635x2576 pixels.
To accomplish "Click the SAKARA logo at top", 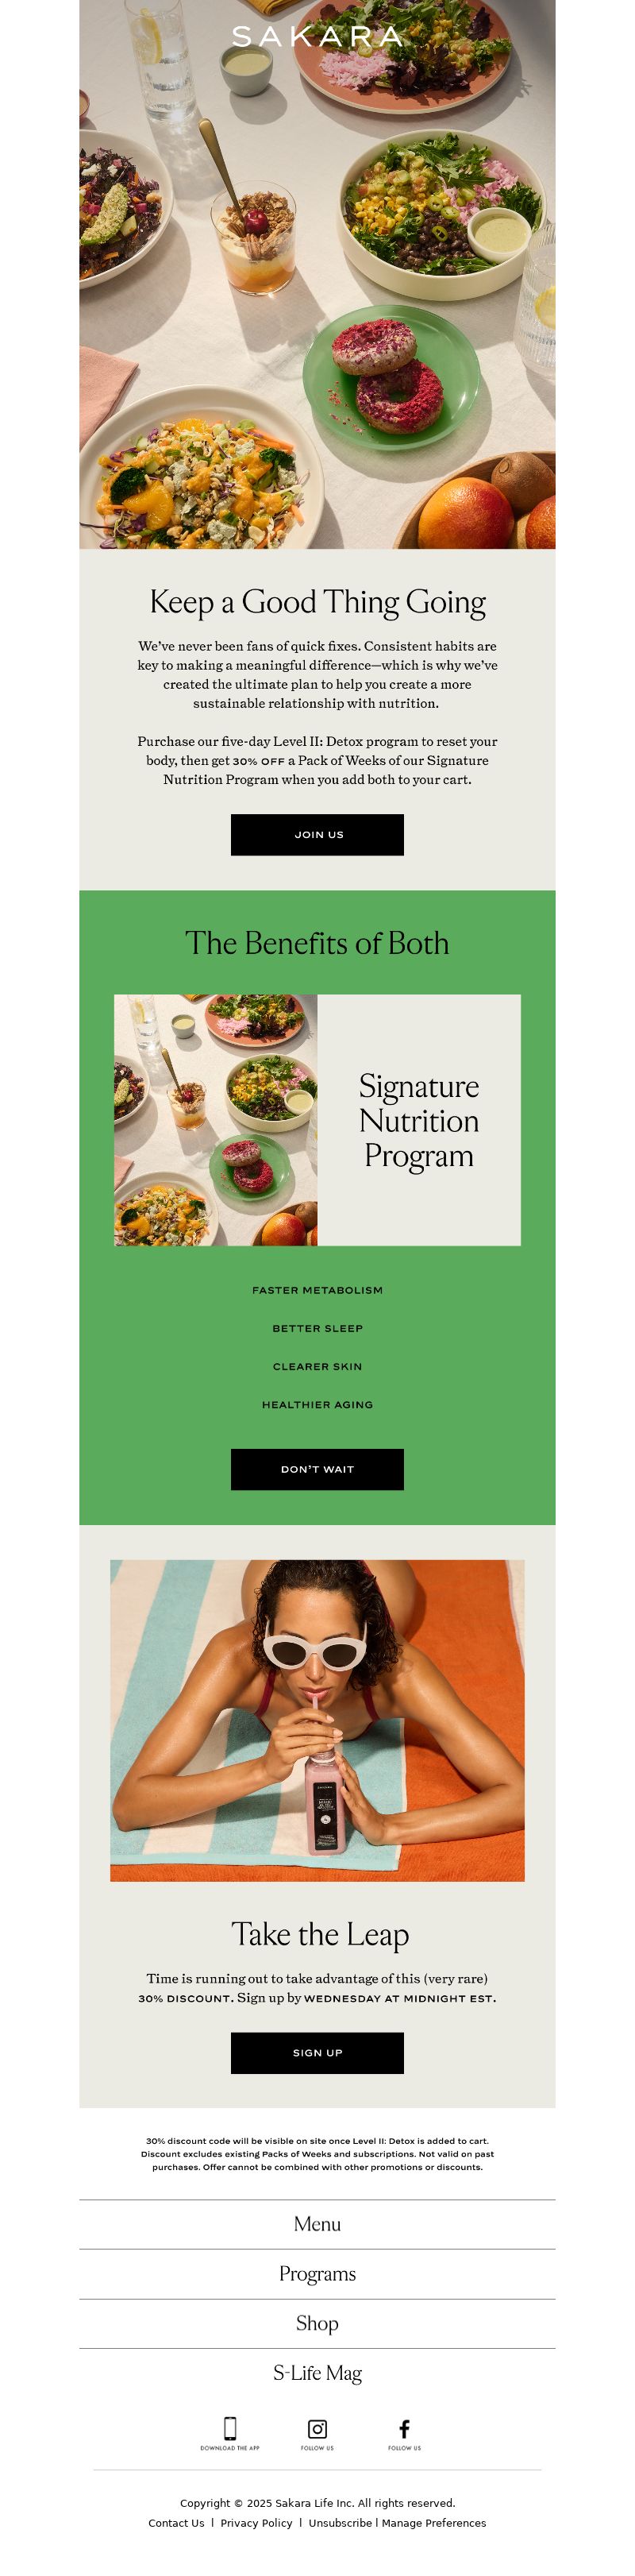I will point(317,37).
